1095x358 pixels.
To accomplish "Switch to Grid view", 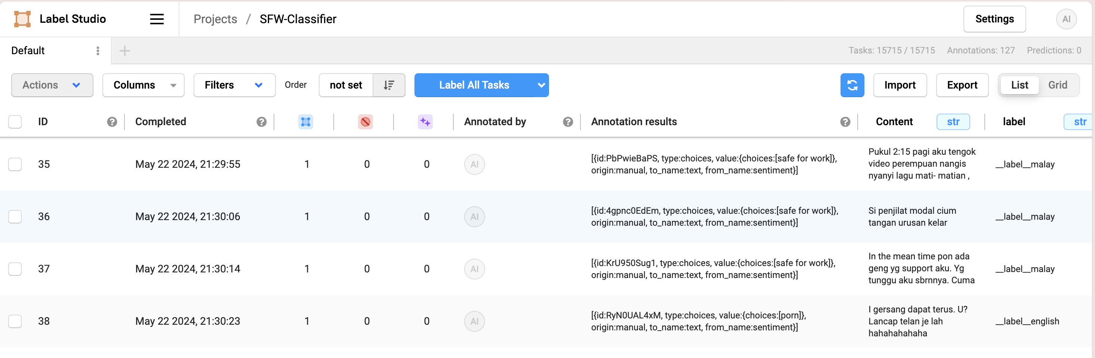I will (x=1057, y=85).
